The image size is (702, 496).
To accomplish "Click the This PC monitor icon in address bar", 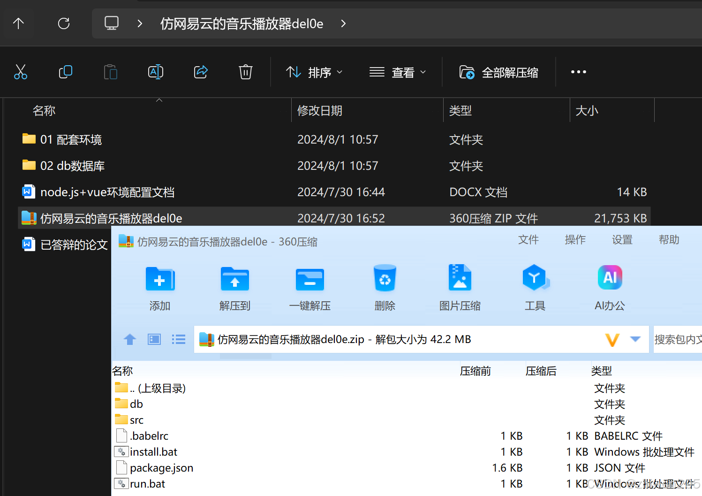I will coord(112,23).
